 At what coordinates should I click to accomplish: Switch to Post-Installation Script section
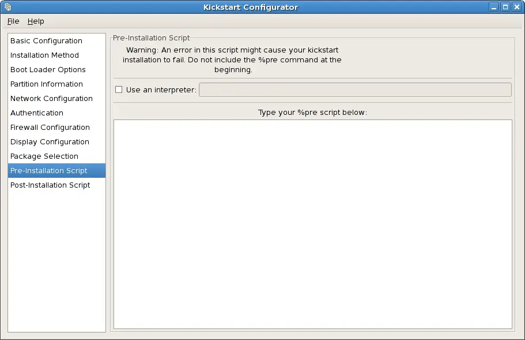50,185
